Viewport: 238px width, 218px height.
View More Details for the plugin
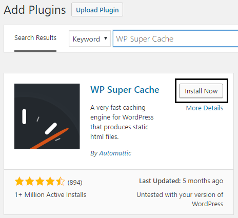point(205,108)
